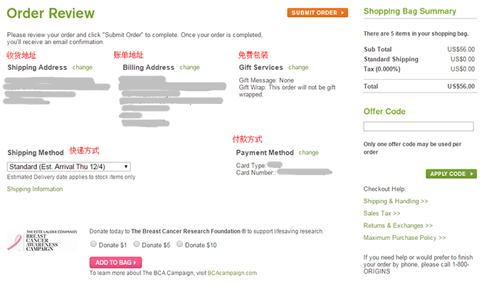Click the Shipping Method dropdown arrow

pos(126,167)
